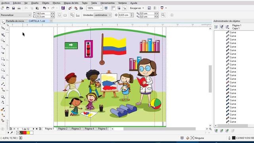Toggle full-screen preview button
Screen dimensions: 254x143
pyautogui.click(x=106, y=8)
